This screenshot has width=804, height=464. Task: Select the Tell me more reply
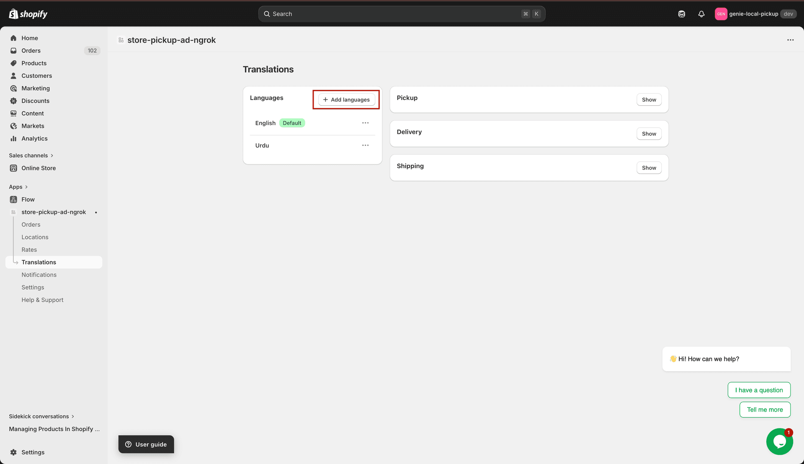tap(765, 410)
